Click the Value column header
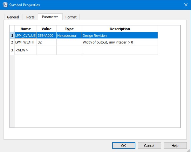This screenshot has height=152, width=191. coord(46,29)
